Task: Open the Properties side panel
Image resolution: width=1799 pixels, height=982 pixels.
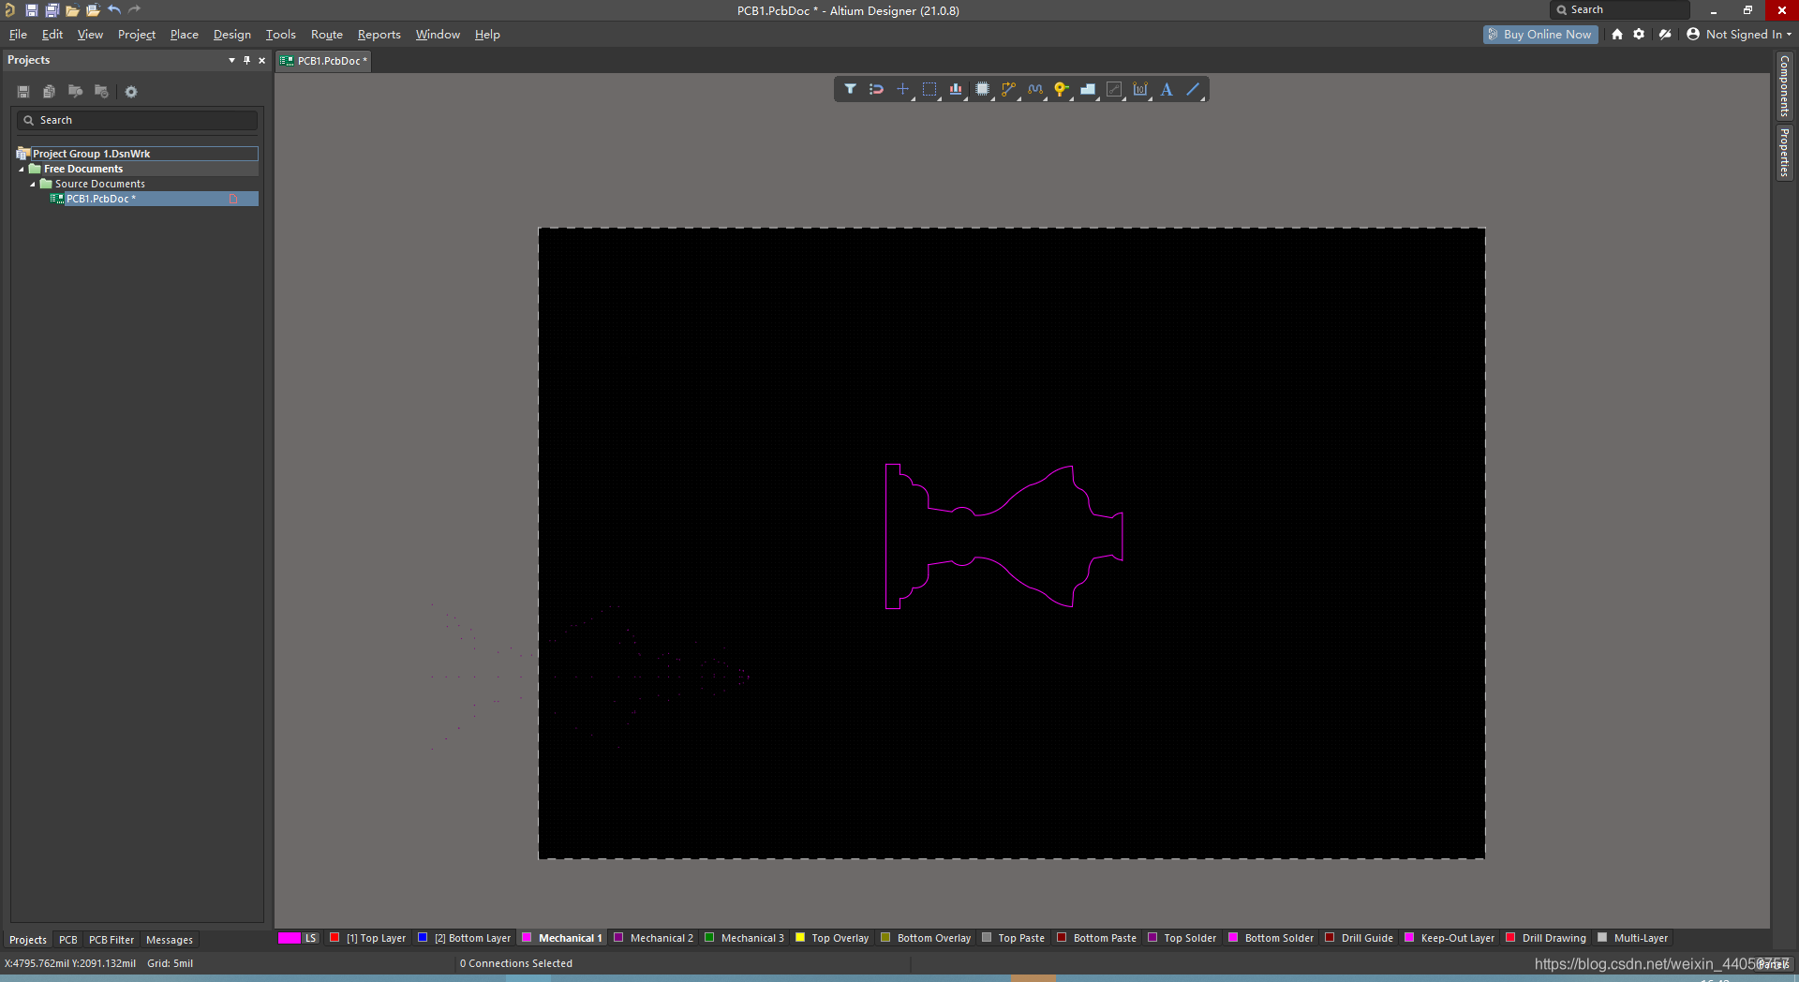Action: [x=1784, y=153]
